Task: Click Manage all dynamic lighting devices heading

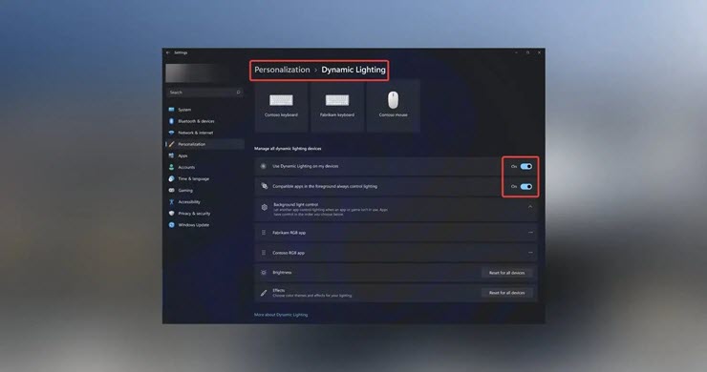Action: tap(288, 149)
